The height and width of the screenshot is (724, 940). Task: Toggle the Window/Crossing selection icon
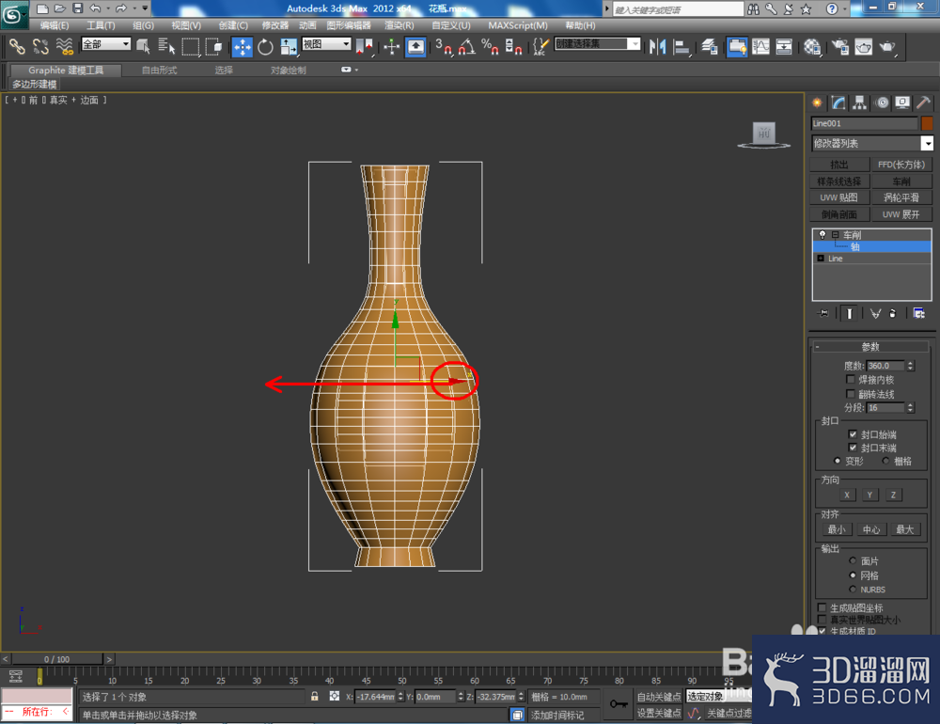click(x=213, y=47)
